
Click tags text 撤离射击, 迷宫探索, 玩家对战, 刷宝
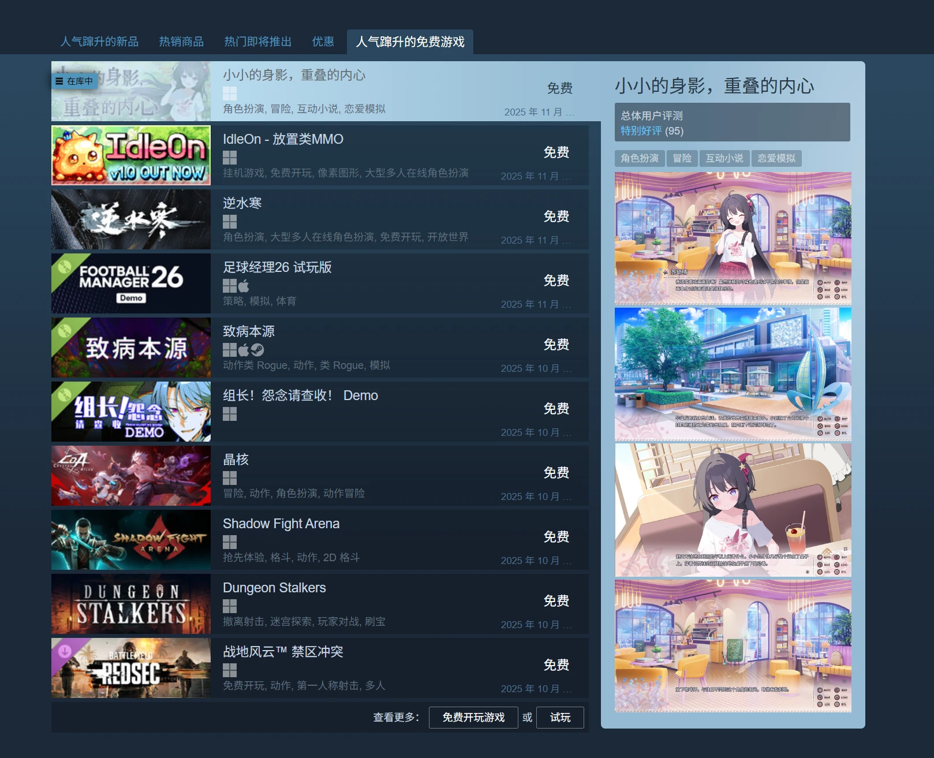point(304,622)
